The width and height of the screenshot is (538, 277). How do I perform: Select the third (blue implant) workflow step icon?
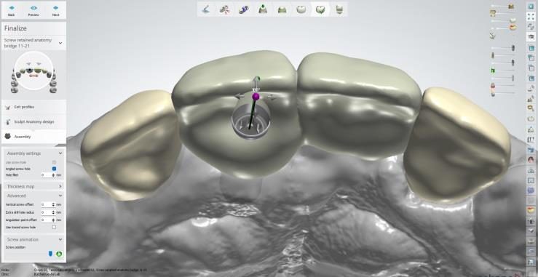[x=244, y=9]
